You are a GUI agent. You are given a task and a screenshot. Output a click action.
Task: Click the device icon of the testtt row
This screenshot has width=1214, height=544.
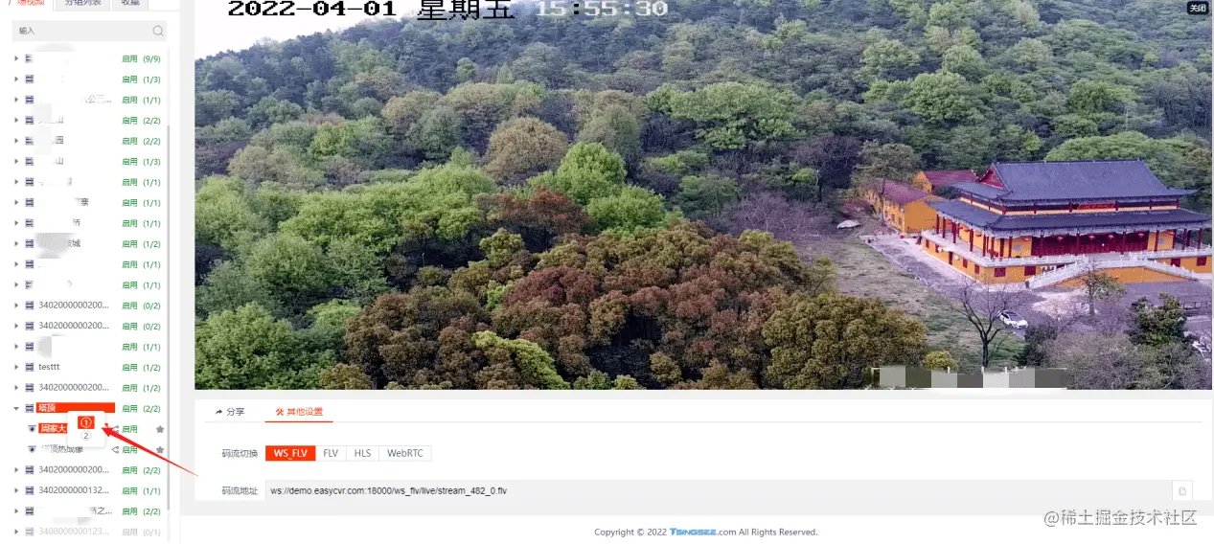point(30,367)
